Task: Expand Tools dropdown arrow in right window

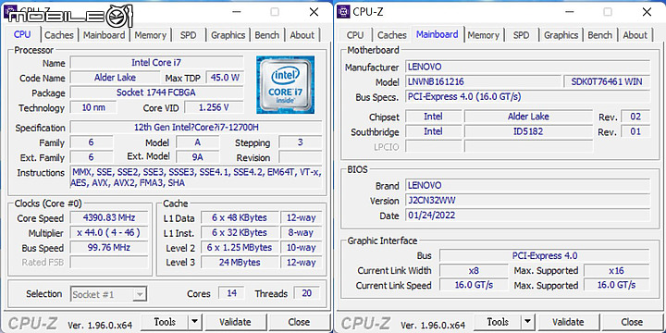Action: click(527, 322)
